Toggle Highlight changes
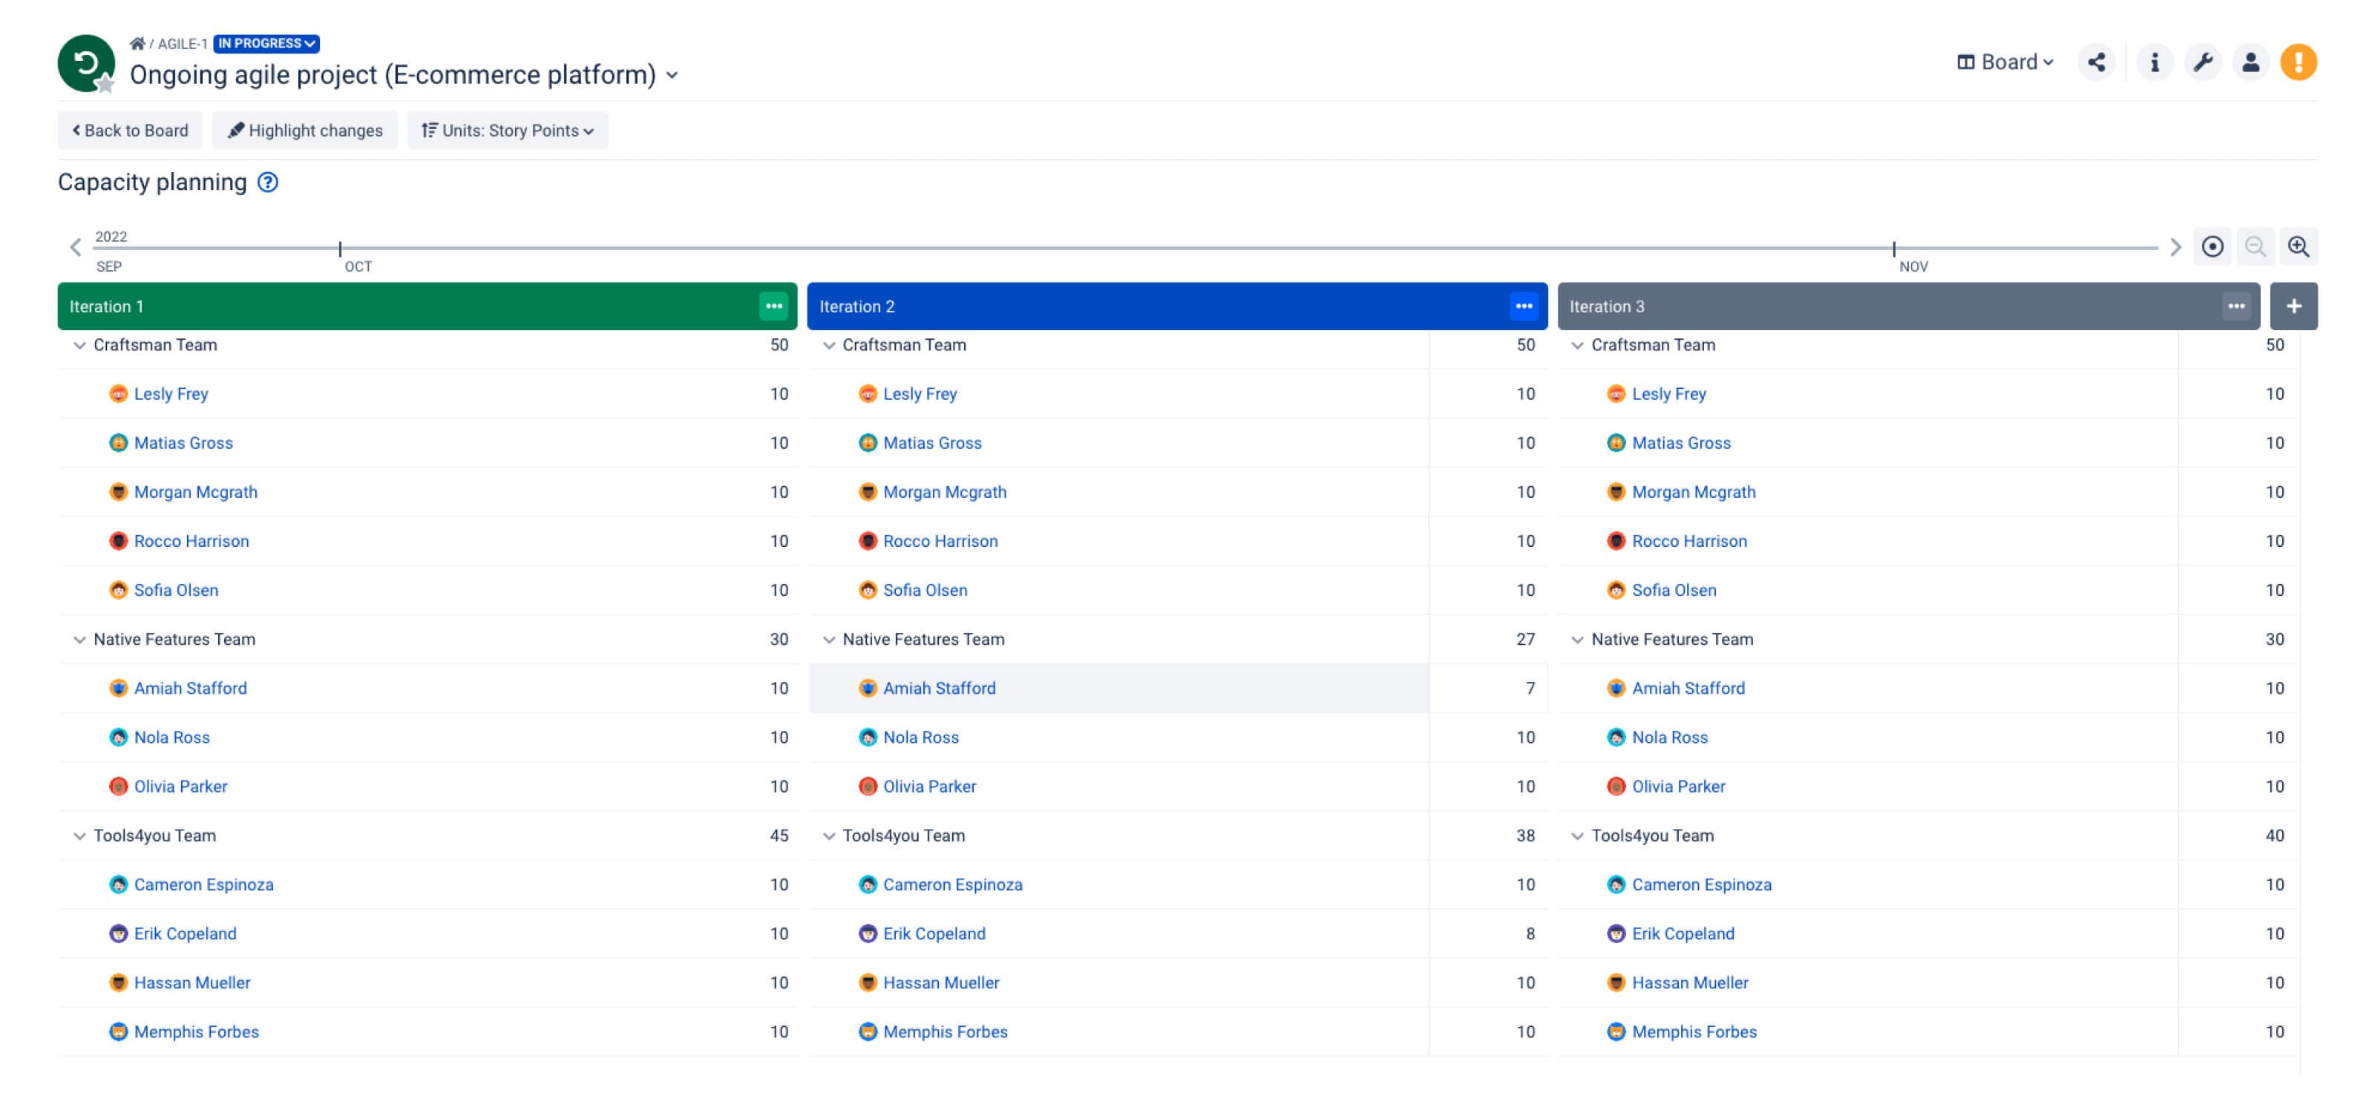Image resolution: width=2375 pixels, height=1116 pixels. [x=305, y=131]
